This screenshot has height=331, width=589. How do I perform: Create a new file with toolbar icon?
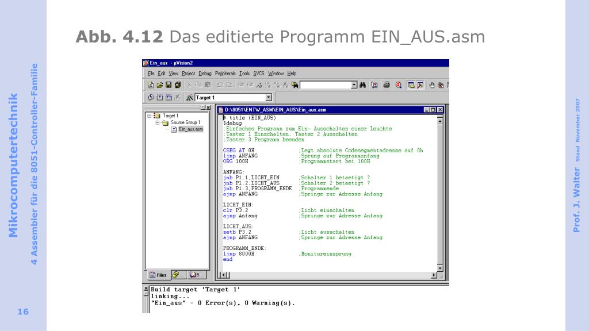[x=151, y=85]
